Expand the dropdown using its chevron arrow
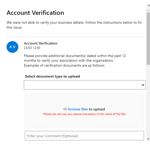Viewport: 150px width, 145px height. coord(143,85)
